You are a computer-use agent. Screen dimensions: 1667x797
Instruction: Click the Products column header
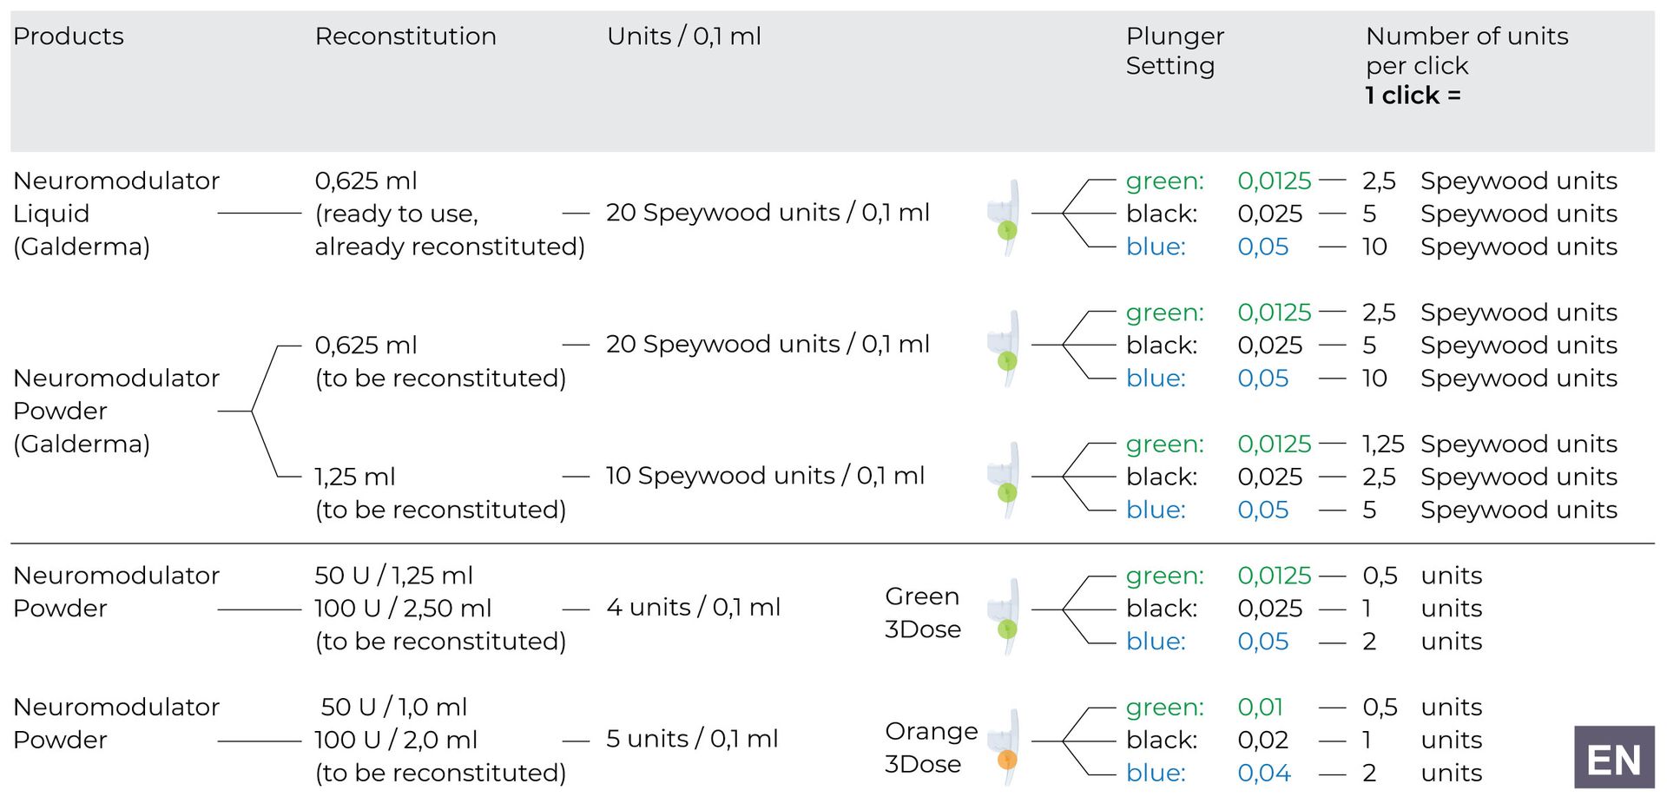(69, 36)
